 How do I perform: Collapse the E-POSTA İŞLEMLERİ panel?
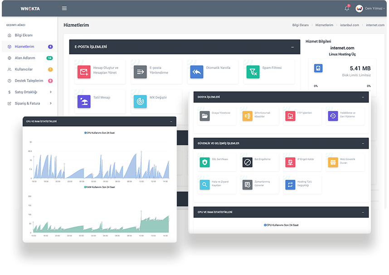tap(292, 47)
